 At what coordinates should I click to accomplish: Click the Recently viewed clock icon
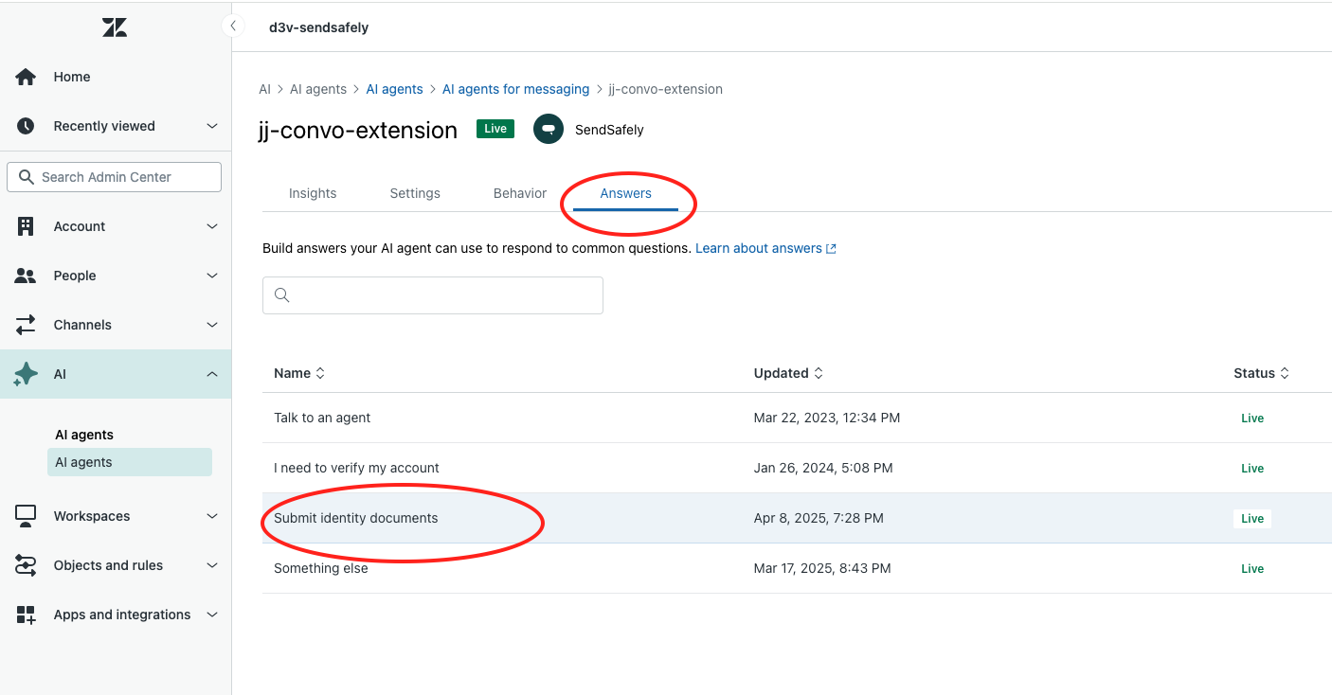(26, 126)
